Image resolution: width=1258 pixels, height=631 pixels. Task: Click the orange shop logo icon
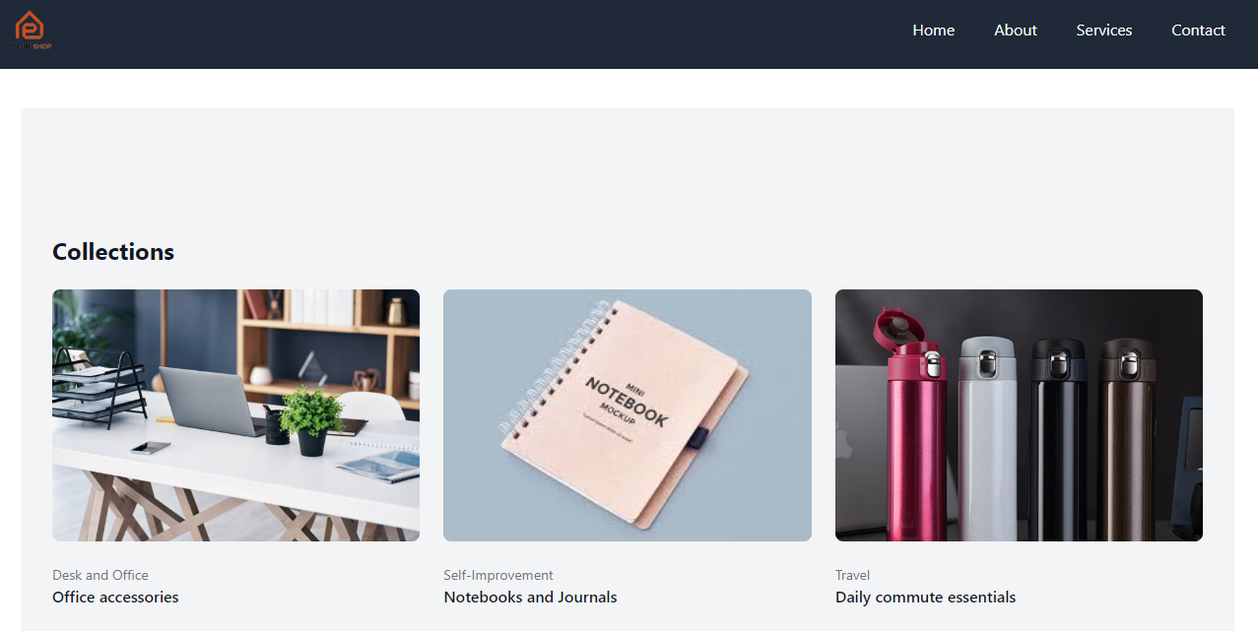[31, 31]
